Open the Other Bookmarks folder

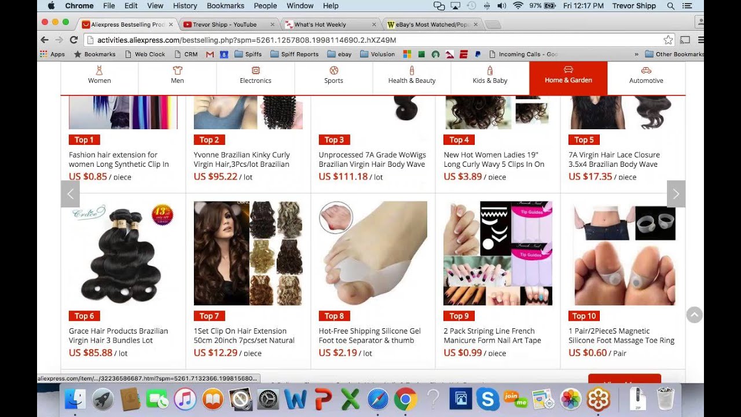674,54
